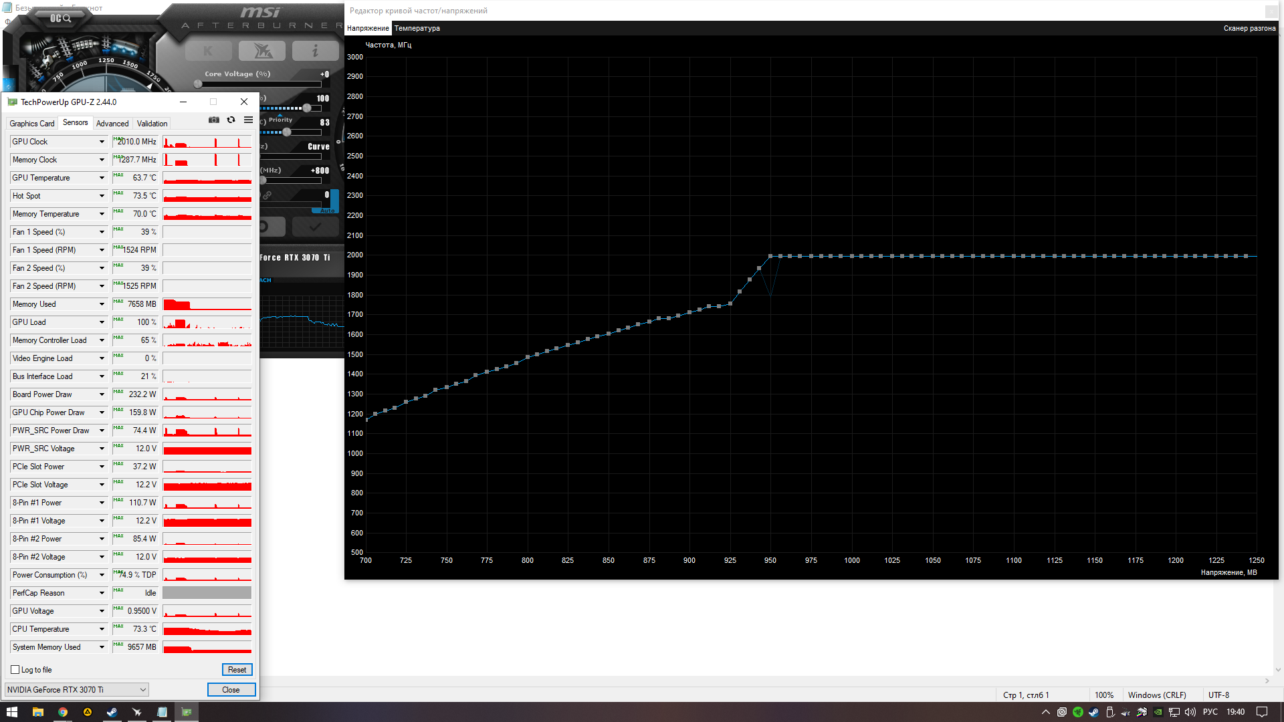Click the Afterburner apply checkmark button
This screenshot has height=722, width=1284.
[315, 227]
